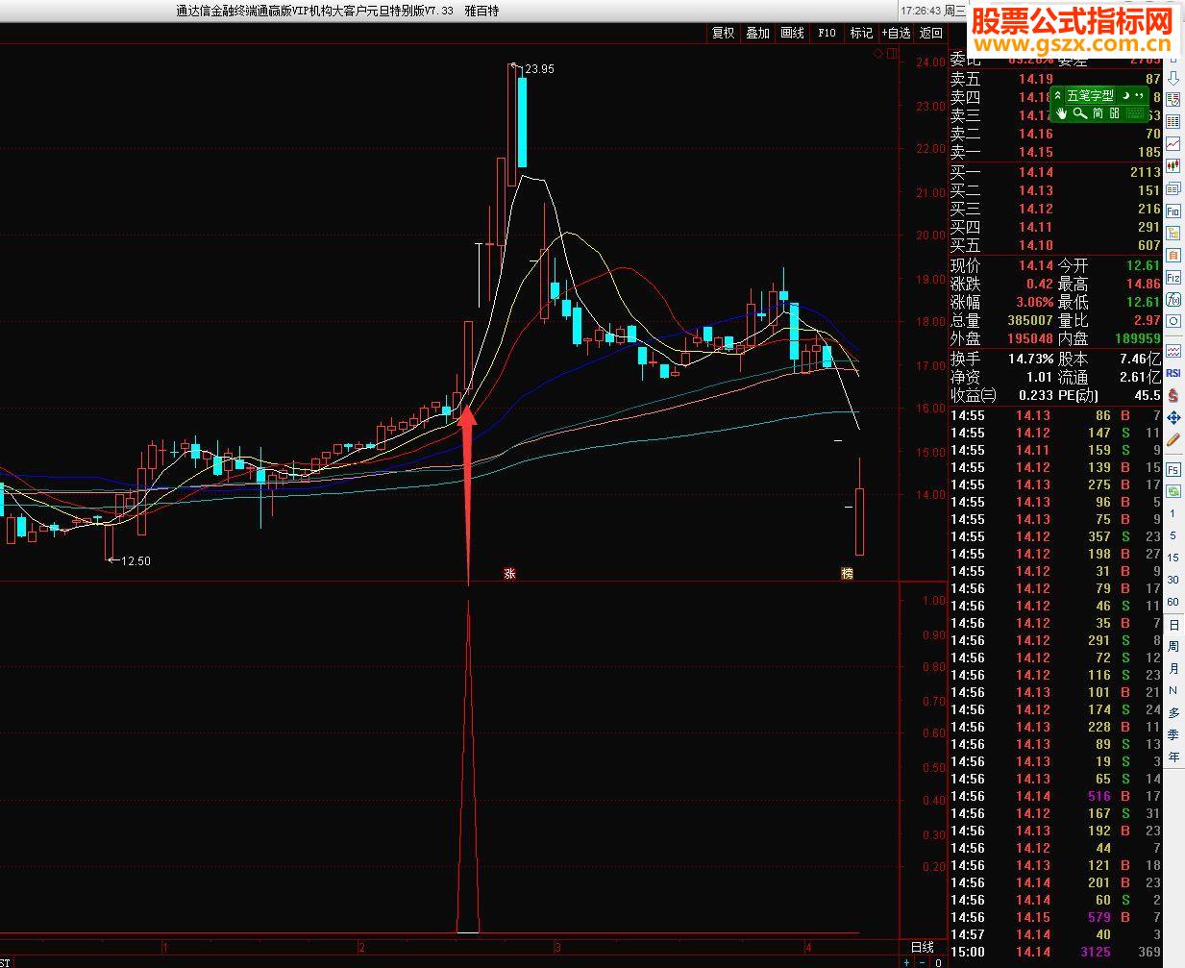Switch to 15-minute period
1185x968 pixels.
click(1173, 558)
